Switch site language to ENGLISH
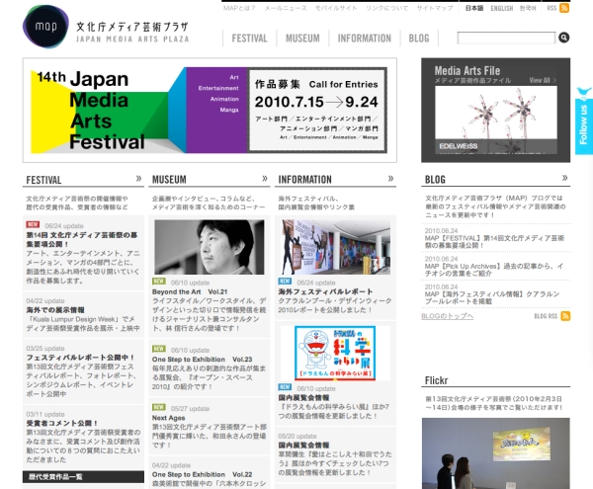Screen dimensions: 593x489 [501, 8]
